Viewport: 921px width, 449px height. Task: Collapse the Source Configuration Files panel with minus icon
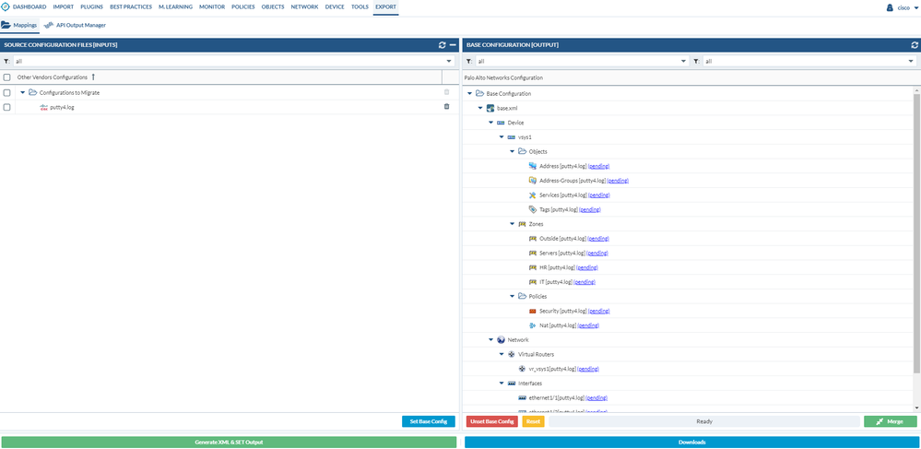point(453,44)
